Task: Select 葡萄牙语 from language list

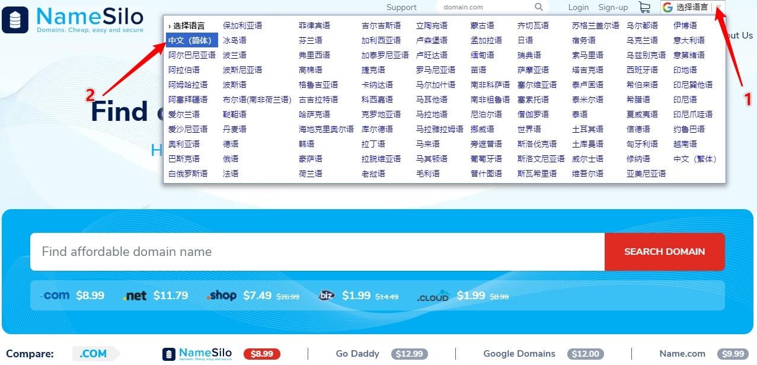Action: (x=486, y=159)
